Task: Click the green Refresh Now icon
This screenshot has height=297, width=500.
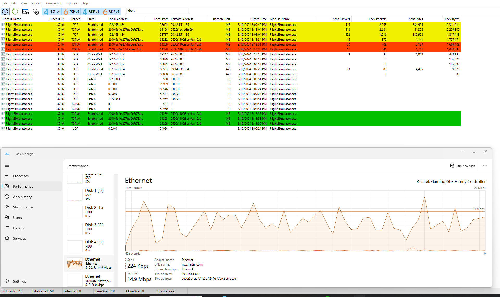Action: [15, 11]
